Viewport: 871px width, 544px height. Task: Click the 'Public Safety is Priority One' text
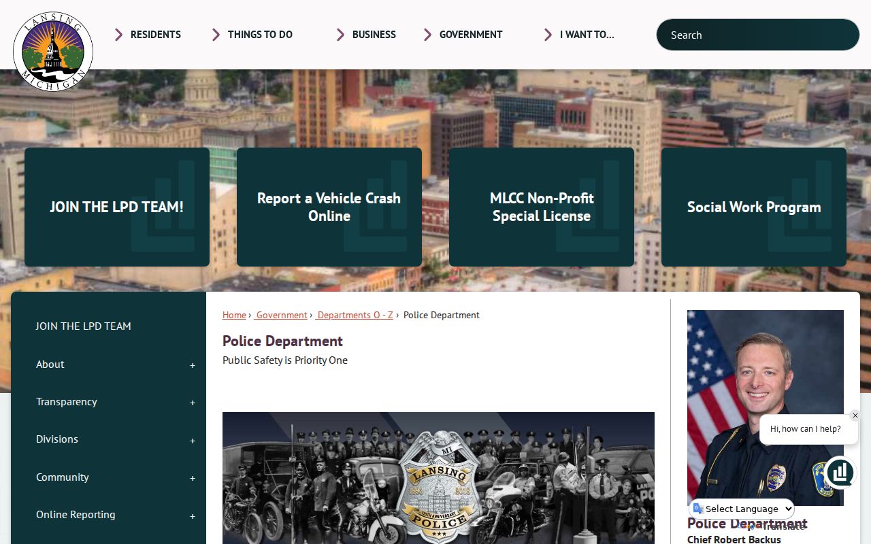[285, 360]
